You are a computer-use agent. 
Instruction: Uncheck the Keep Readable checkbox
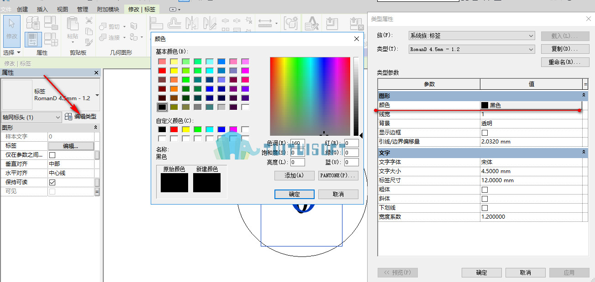(x=52, y=182)
